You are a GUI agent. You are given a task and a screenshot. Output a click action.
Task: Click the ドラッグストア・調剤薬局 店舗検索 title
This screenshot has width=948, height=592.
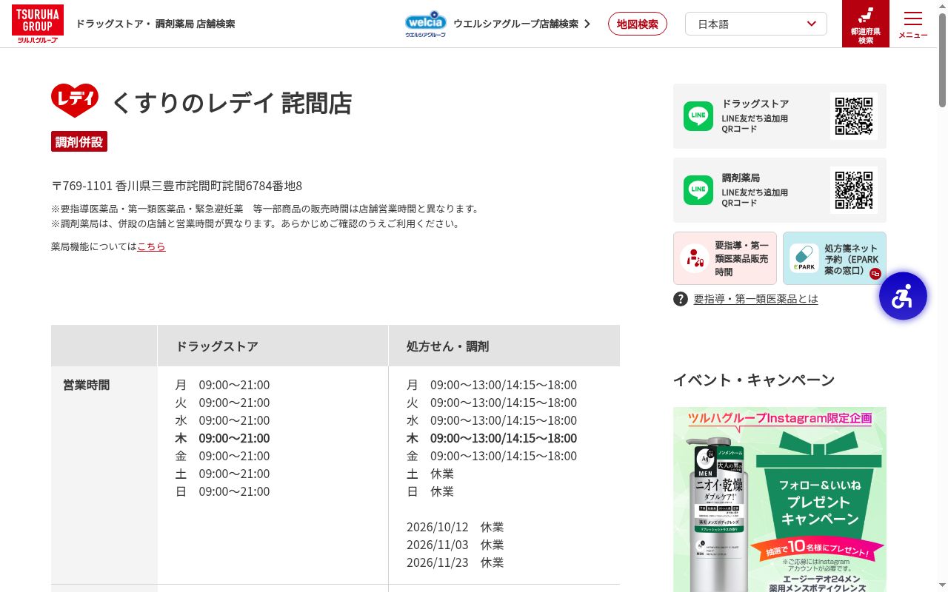(156, 24)
